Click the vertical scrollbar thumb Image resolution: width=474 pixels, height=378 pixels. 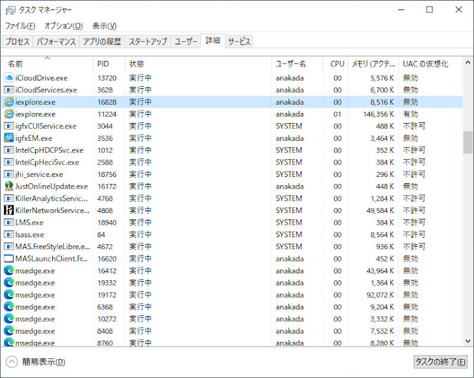(468, 142)
